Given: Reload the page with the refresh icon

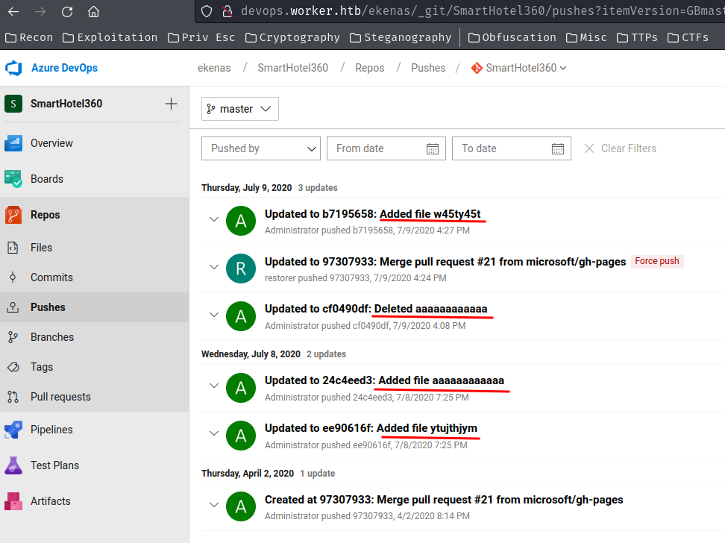Looking at the screenshot, I should pyautogui.click(x=67, y=12).
